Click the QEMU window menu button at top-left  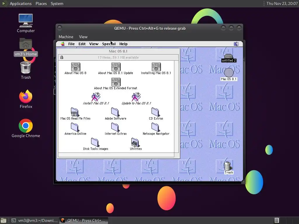[60, 28]
